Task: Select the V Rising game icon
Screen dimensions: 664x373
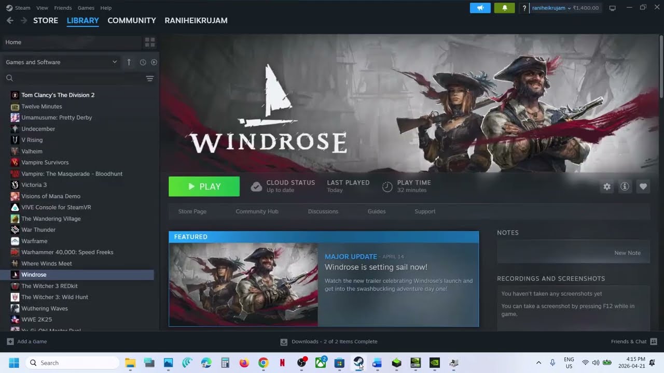Action: point(15,140)
